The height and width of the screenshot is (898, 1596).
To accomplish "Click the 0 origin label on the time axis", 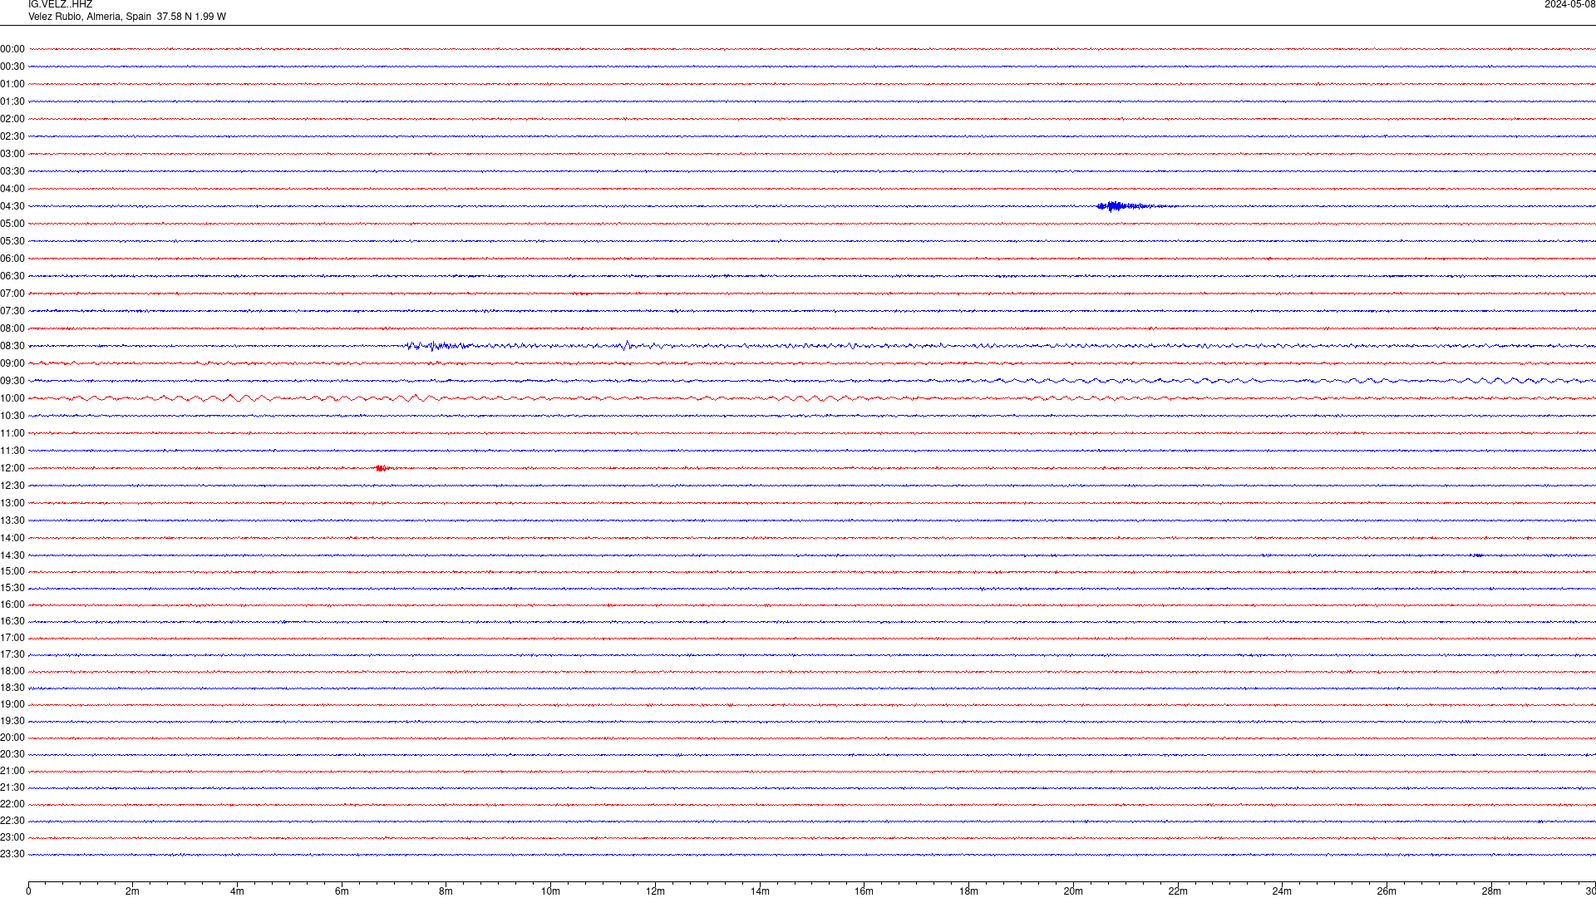I will click(28, 891).
